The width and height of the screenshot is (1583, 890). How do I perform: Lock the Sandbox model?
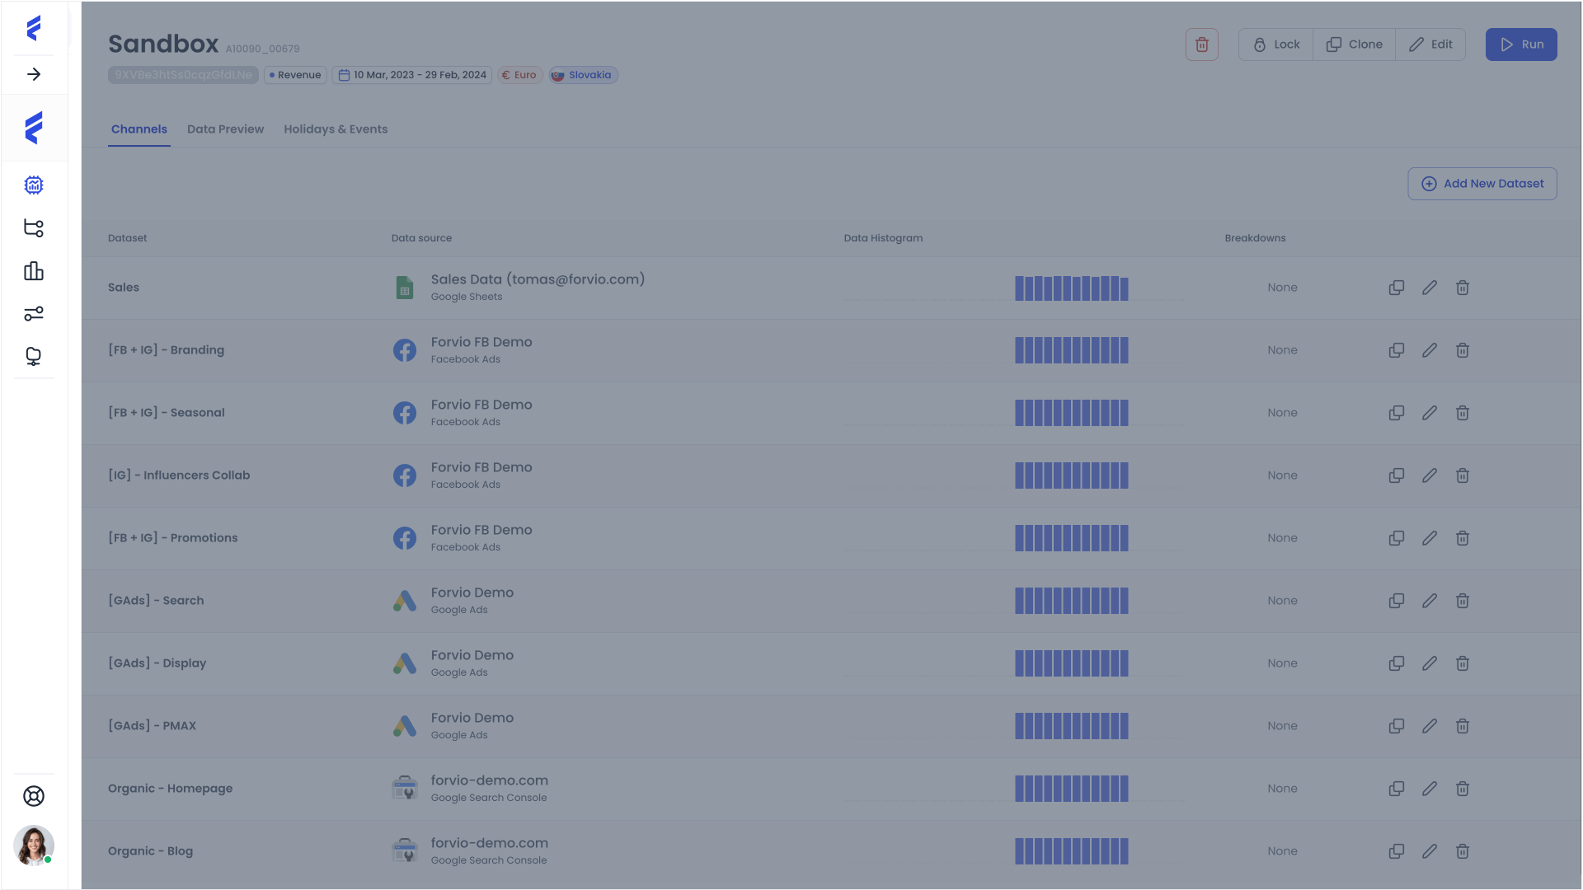click(1275, 44)
